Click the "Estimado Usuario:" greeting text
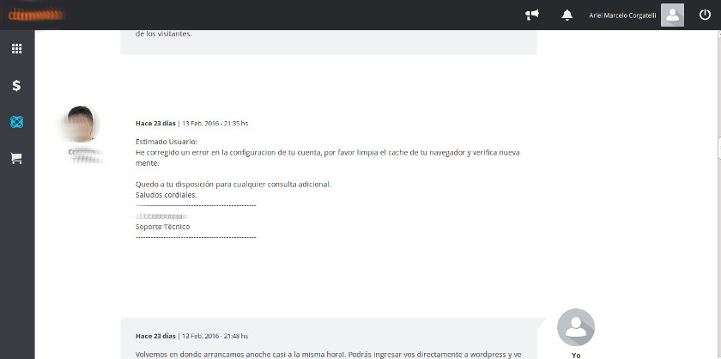Image resolution: width=721 pixels, height=359 pixels. point(167,142)
